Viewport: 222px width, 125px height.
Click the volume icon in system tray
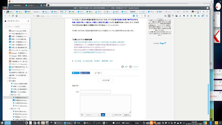181,123
